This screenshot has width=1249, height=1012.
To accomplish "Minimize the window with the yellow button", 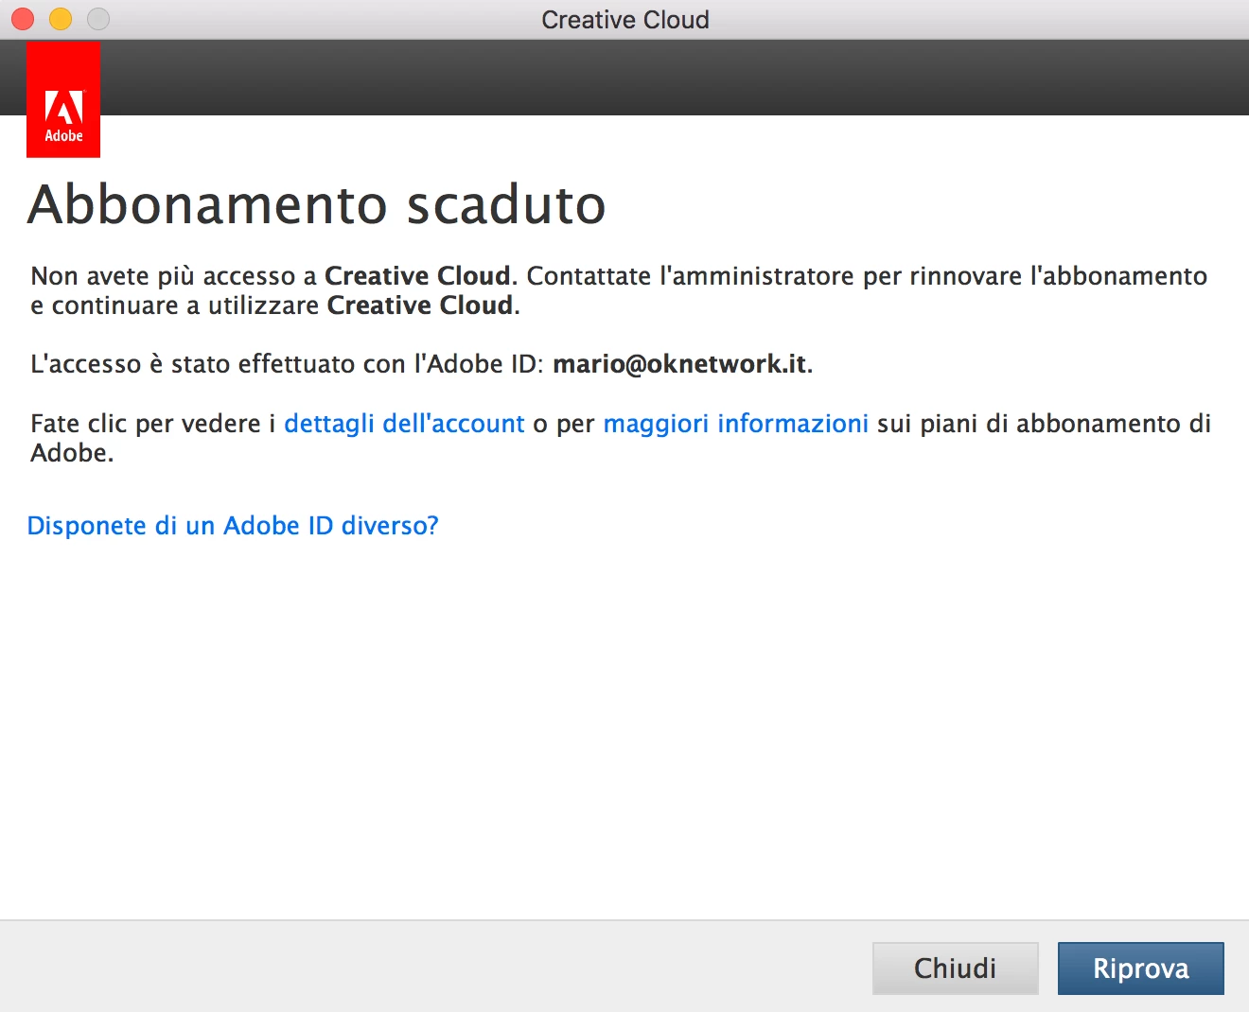I will tap(61, 19).
